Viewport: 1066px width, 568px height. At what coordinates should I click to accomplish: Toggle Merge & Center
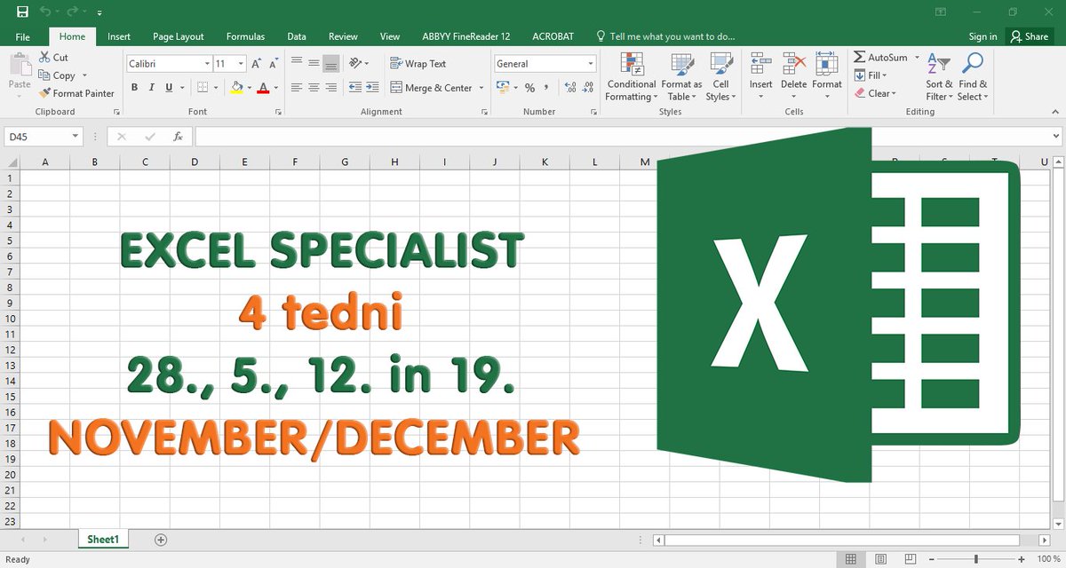432,88
